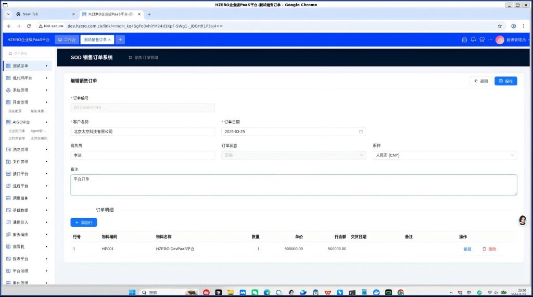Close the 测试销售订单 tab
Screen dimensions: 533x297
(109, 40)
